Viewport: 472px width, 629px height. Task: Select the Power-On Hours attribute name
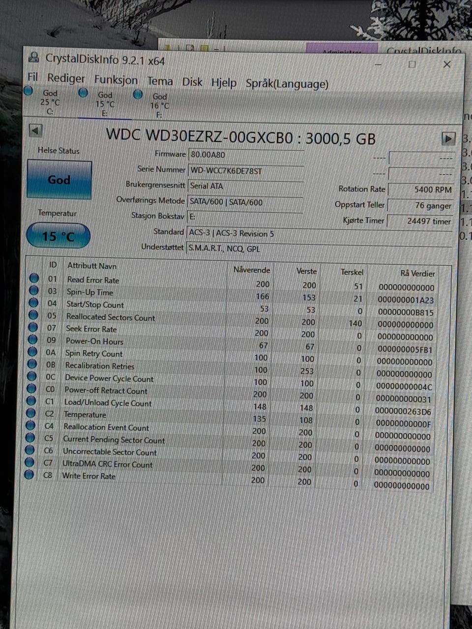point(94,341)
